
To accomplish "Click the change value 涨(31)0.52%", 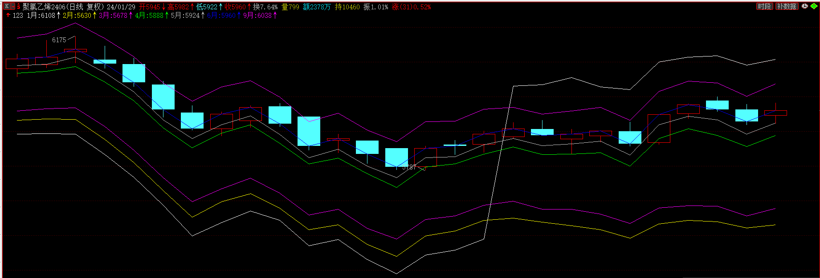I will pyautogui.click(x=412, y=7).
